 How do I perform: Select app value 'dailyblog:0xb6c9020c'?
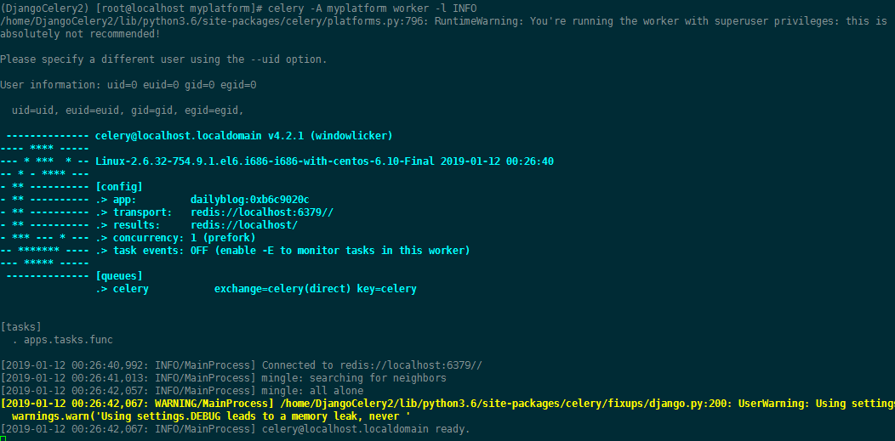click(249, 200)
